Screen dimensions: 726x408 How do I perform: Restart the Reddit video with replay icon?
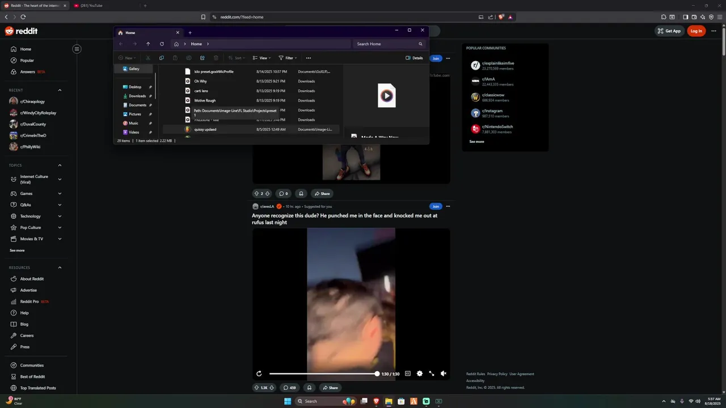click(x=259, y=373)
